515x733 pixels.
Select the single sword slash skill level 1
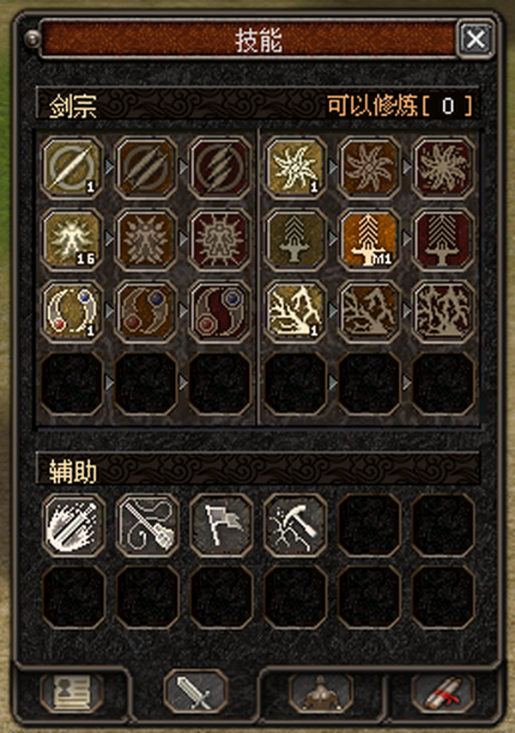tap(72, 167)
